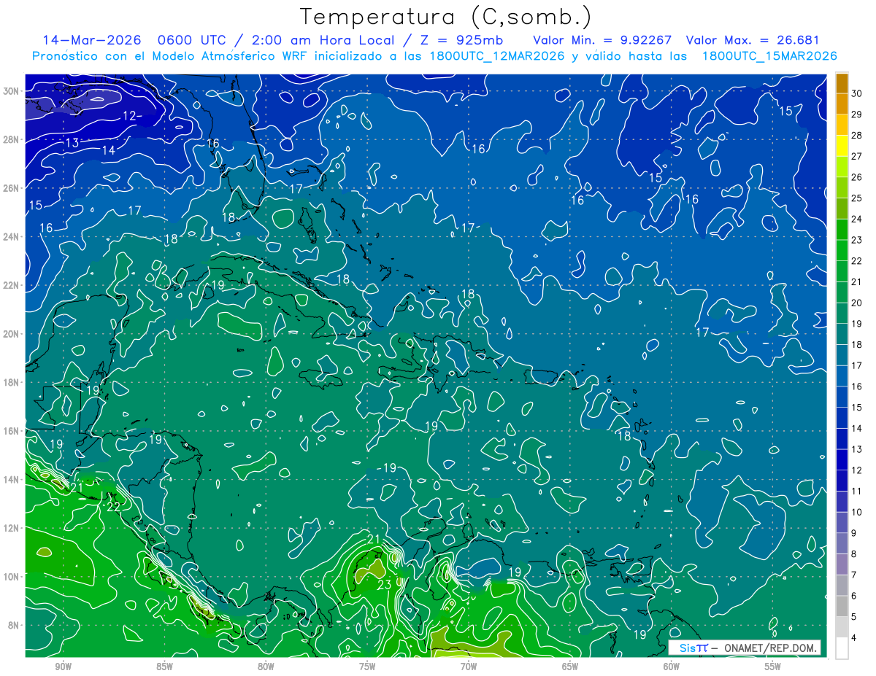Click the "85W" longitude axis label
876x676 pixels.
pos(164,667)
